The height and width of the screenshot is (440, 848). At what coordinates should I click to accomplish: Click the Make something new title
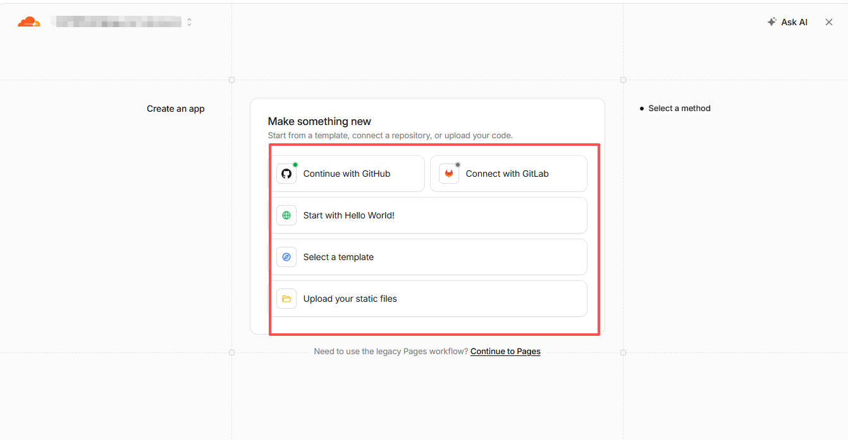point(319,121)
